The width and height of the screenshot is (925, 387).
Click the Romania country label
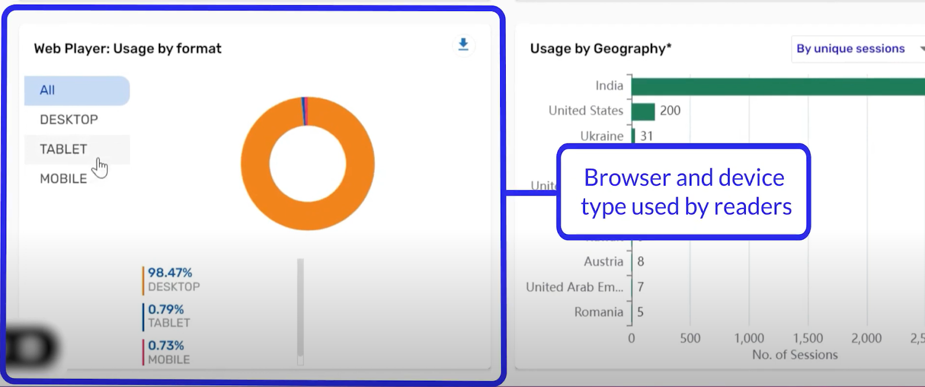(599, 312)
